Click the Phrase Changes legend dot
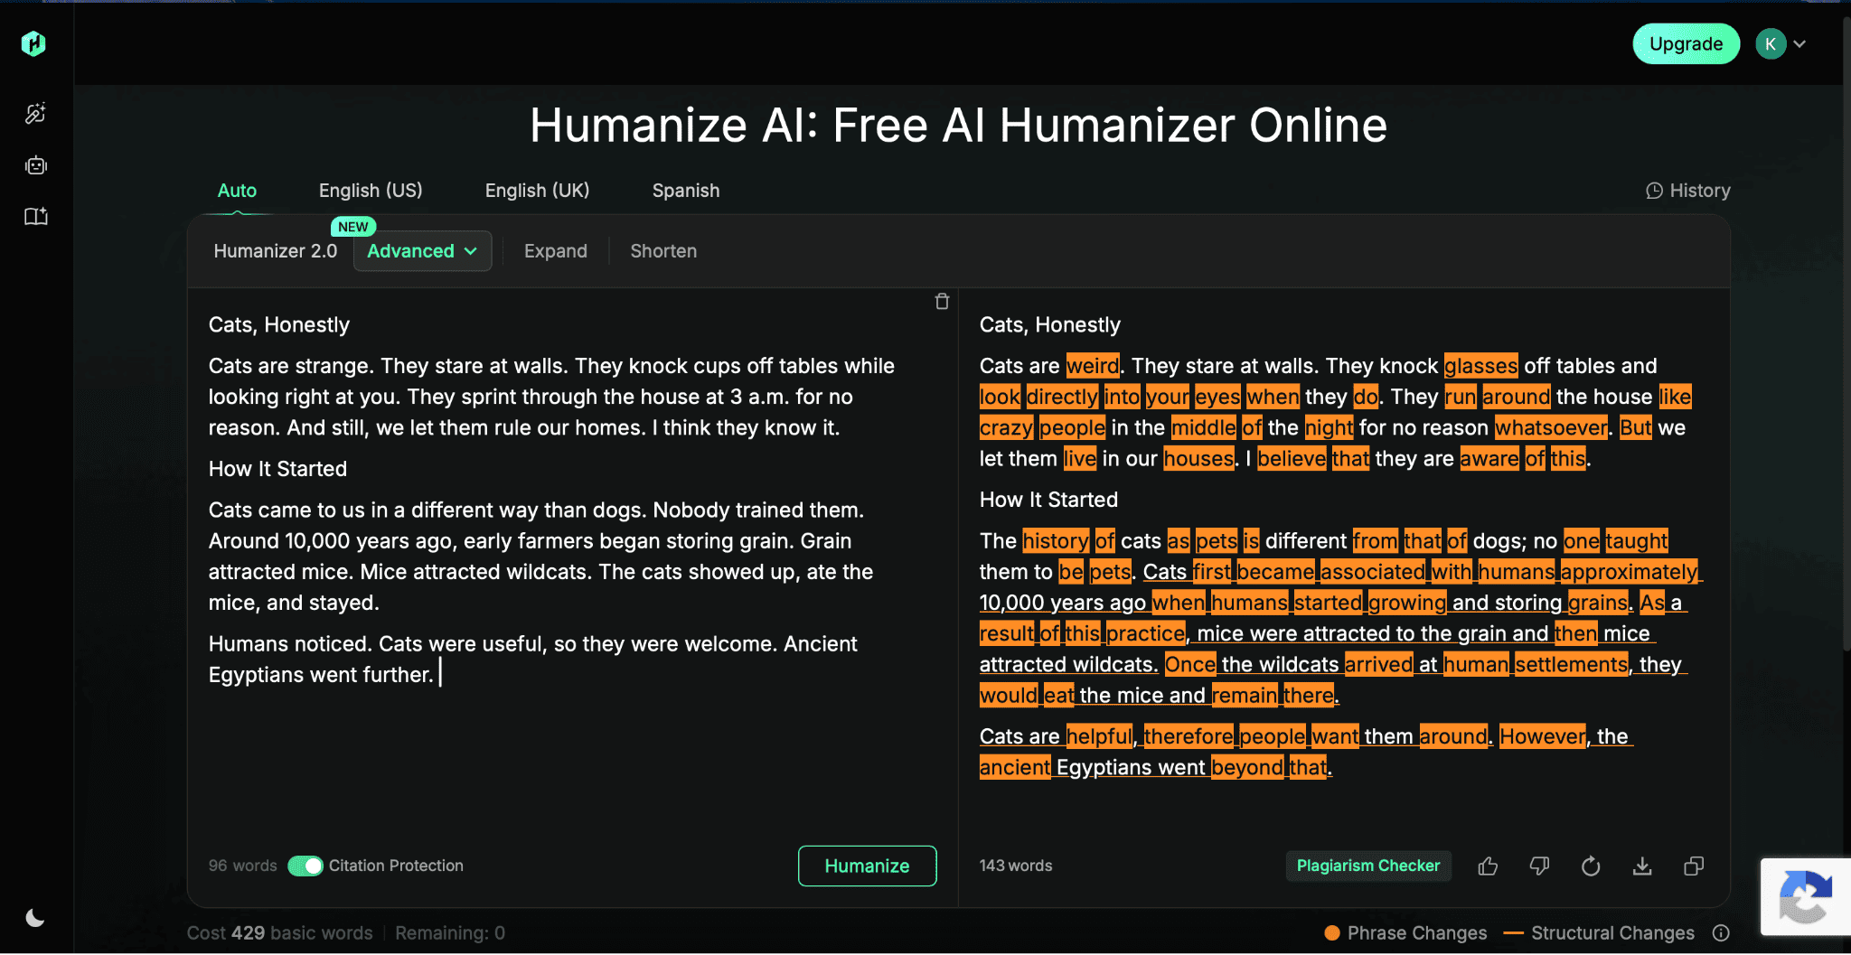 coord(1331,933)
